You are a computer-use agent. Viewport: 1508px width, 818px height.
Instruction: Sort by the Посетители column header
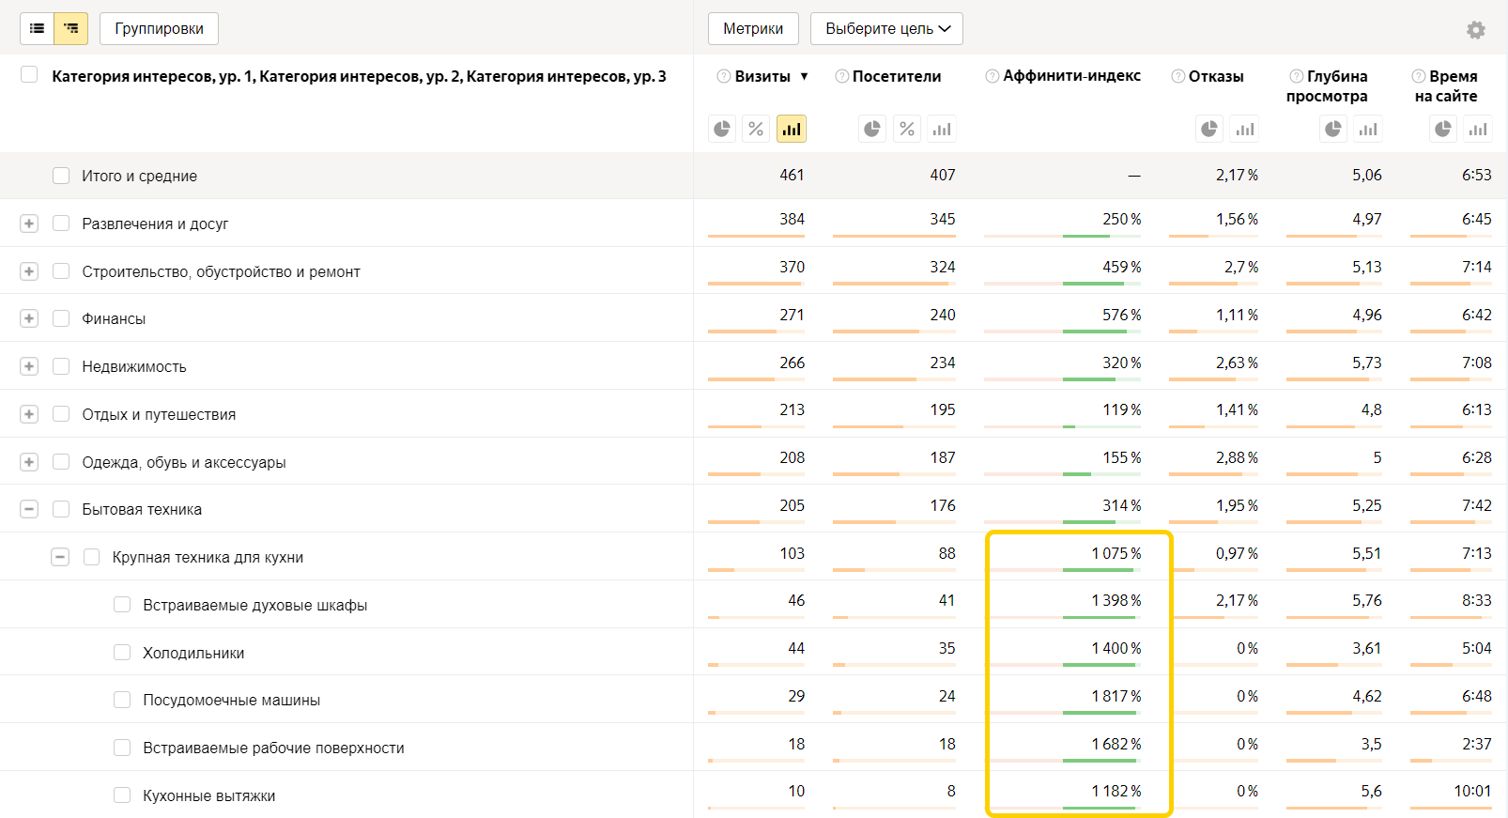point(896,76)
